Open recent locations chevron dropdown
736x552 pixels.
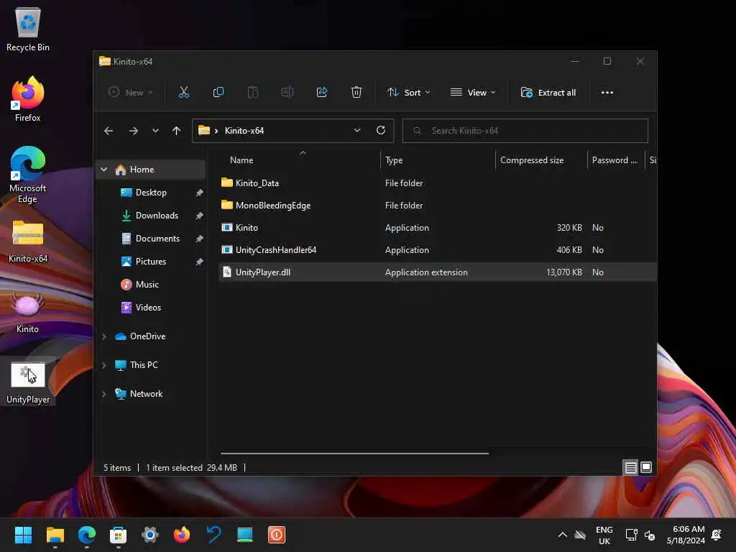(x=155, y=131)
